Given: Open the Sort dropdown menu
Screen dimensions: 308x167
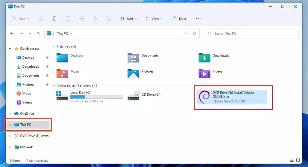Looking at the screenshot, I should pos(128,19).
